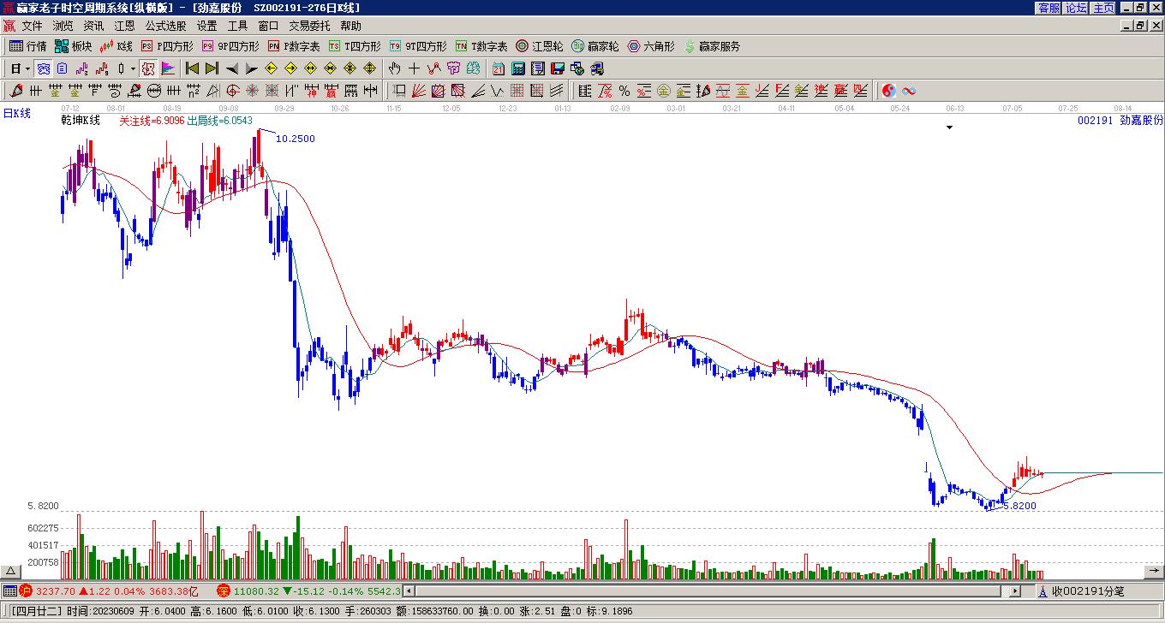The image size is (1165, 623).
Task: Click the 客服 customer service button
Action: 1048,7
